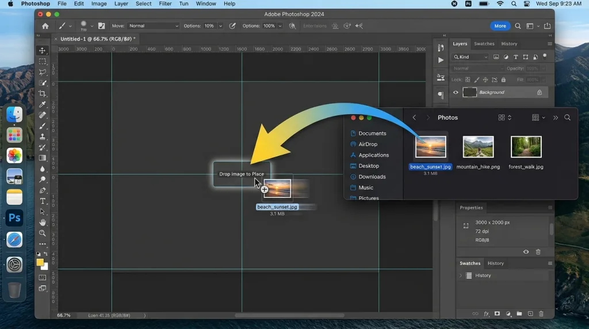
Task: Expand Finder toolbar double chevron
Action: [555, 117]
